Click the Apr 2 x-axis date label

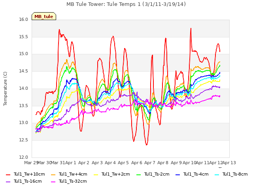[84, 163]
